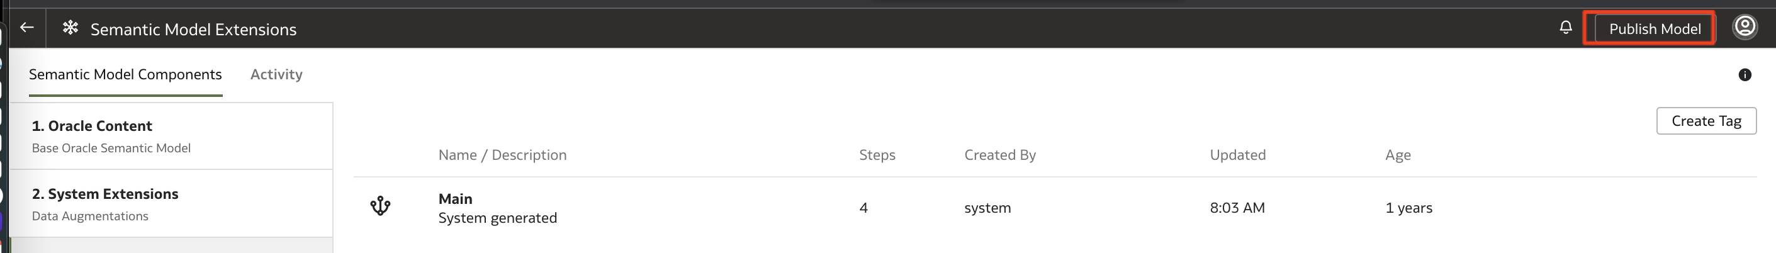Click the Semantic Model Extensions snowflake icon
Screen dimensions: 1776x253
[70, 28]
